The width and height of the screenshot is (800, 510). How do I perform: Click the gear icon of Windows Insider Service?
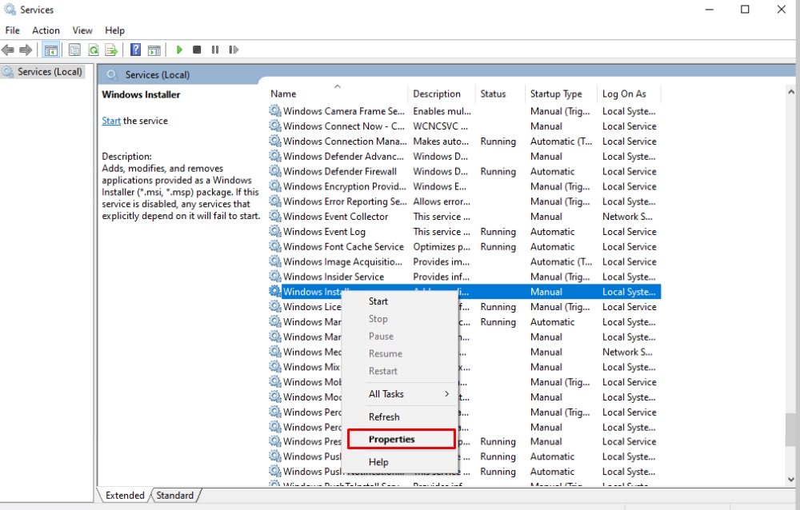point(275,277)
